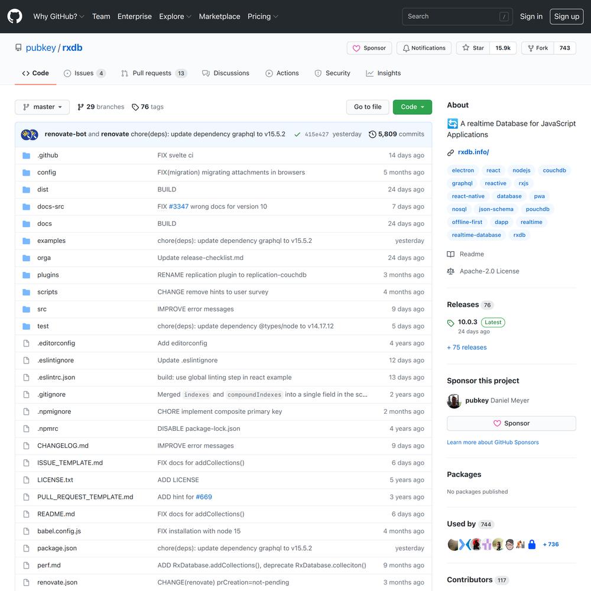Click the license scale icon

coord(450,271)
